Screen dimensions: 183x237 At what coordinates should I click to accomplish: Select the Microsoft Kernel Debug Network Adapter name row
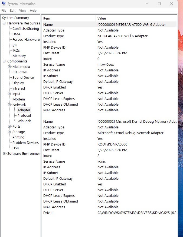109,122
